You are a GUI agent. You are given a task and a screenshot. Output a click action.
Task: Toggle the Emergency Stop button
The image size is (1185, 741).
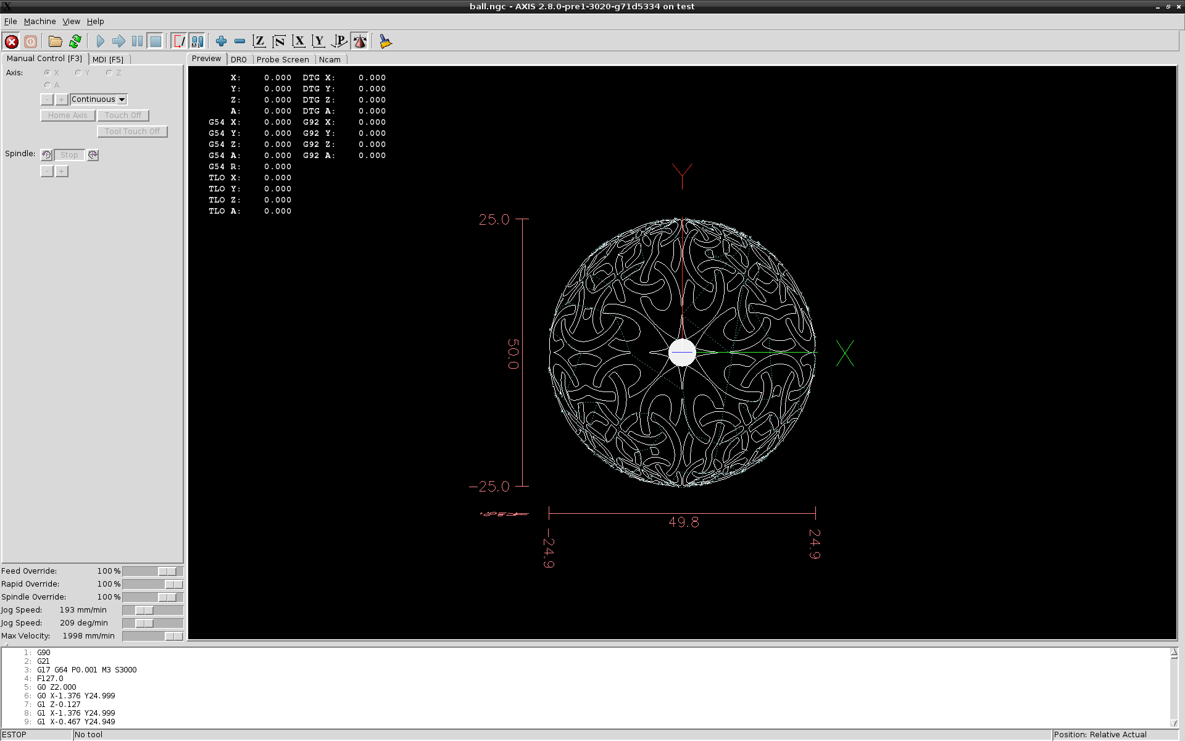[11, 41]
